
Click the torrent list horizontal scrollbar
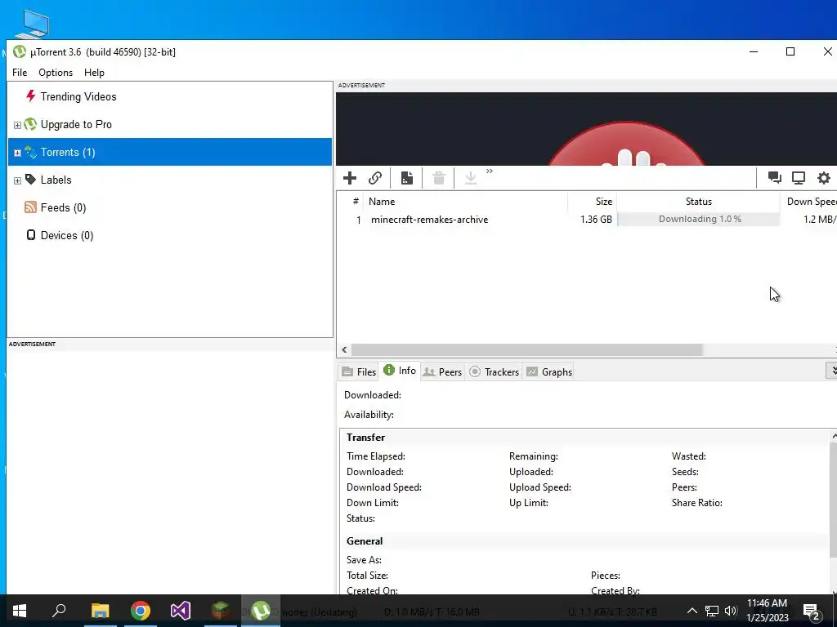pyautogui.click(x=526, y=349)
